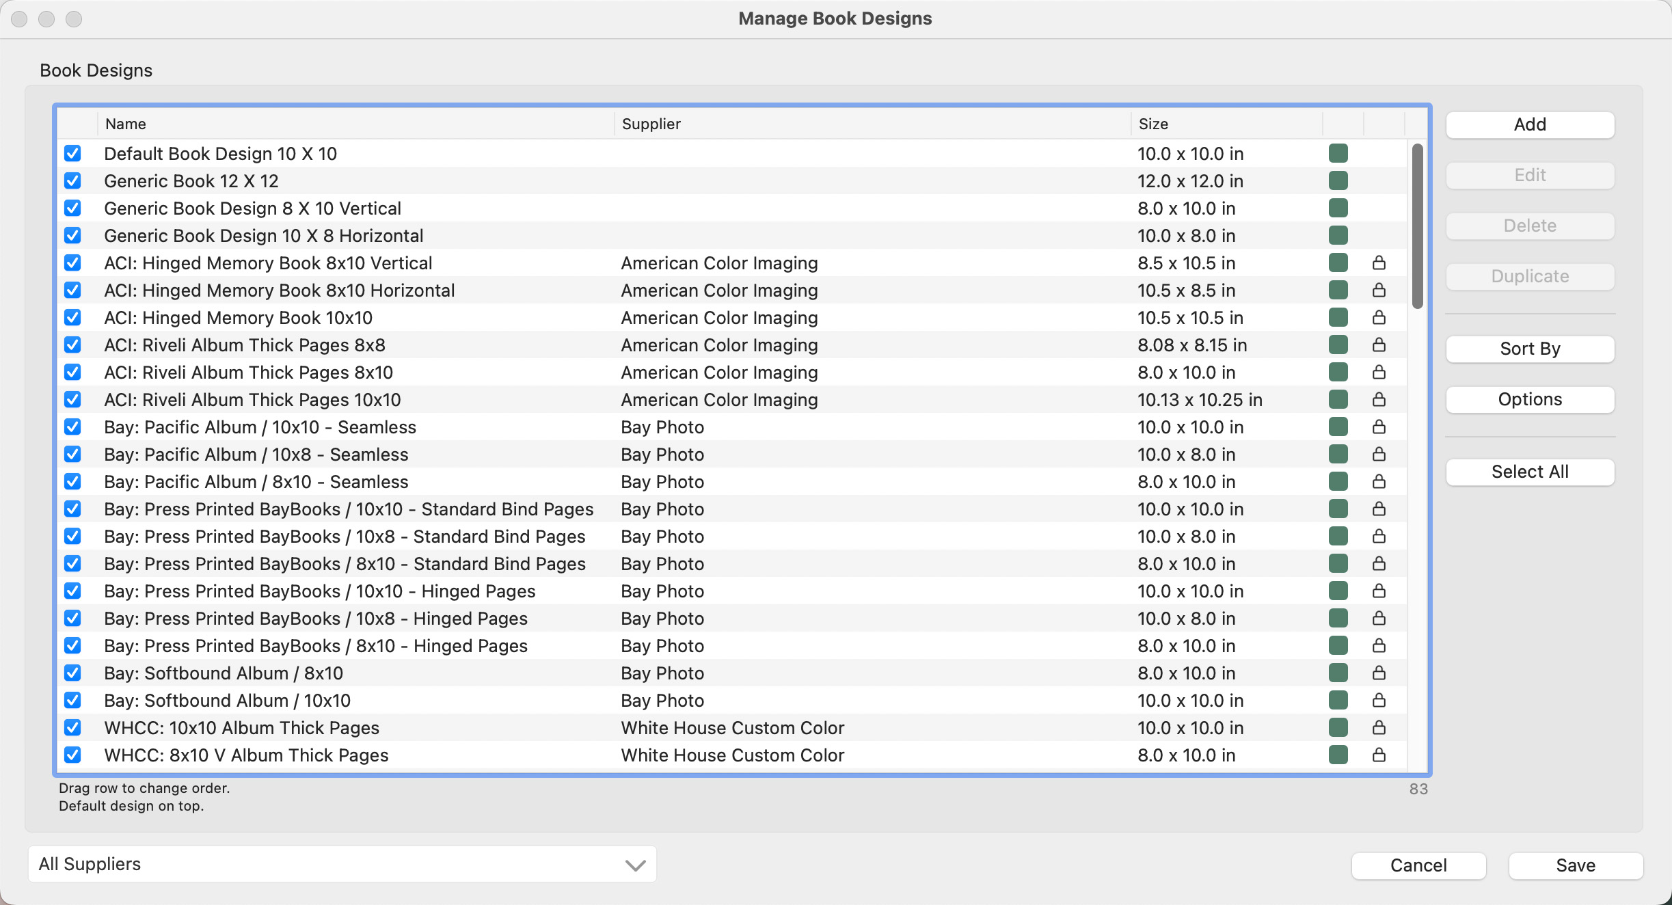
Task: Click lock icon for WHCC 10x10 Album Thick Pages
Action: tap(1379, 728)
